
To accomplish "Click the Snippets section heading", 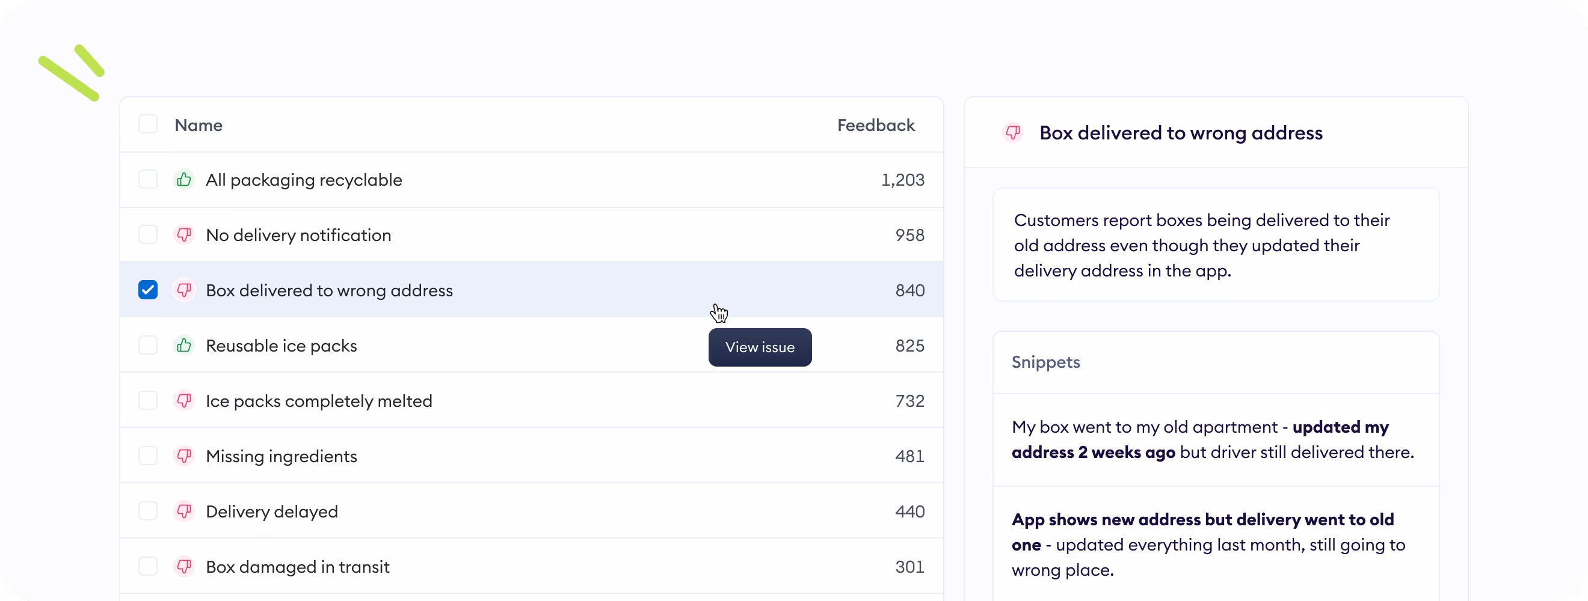I will (x=1045, y=362).
